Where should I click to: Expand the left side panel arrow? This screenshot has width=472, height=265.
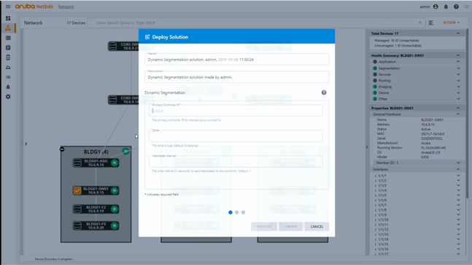[x=26, y=144]
